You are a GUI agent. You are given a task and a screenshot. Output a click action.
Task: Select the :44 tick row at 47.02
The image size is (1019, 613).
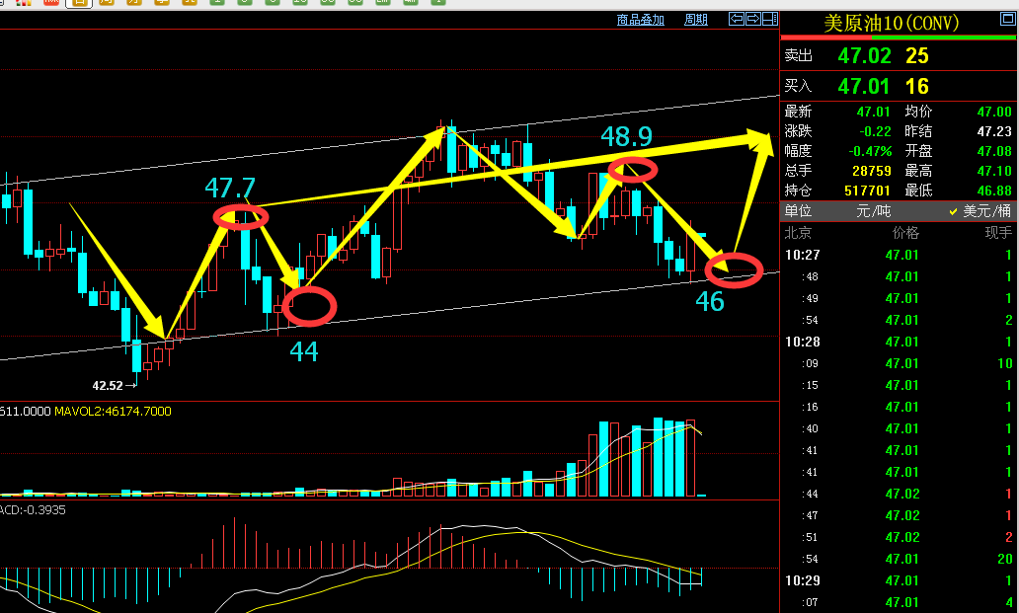click(x=899, y=495)
